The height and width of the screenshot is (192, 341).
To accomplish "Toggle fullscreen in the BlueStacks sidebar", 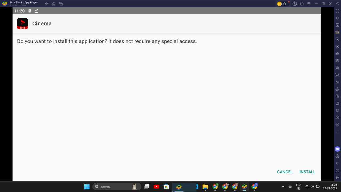I will tap(337, 11).
